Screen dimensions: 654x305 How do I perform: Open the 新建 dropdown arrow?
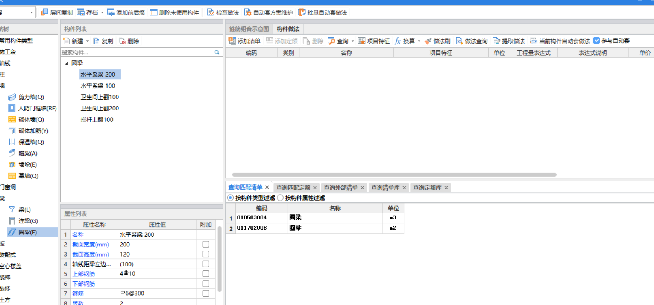click(x=88, y=41)
